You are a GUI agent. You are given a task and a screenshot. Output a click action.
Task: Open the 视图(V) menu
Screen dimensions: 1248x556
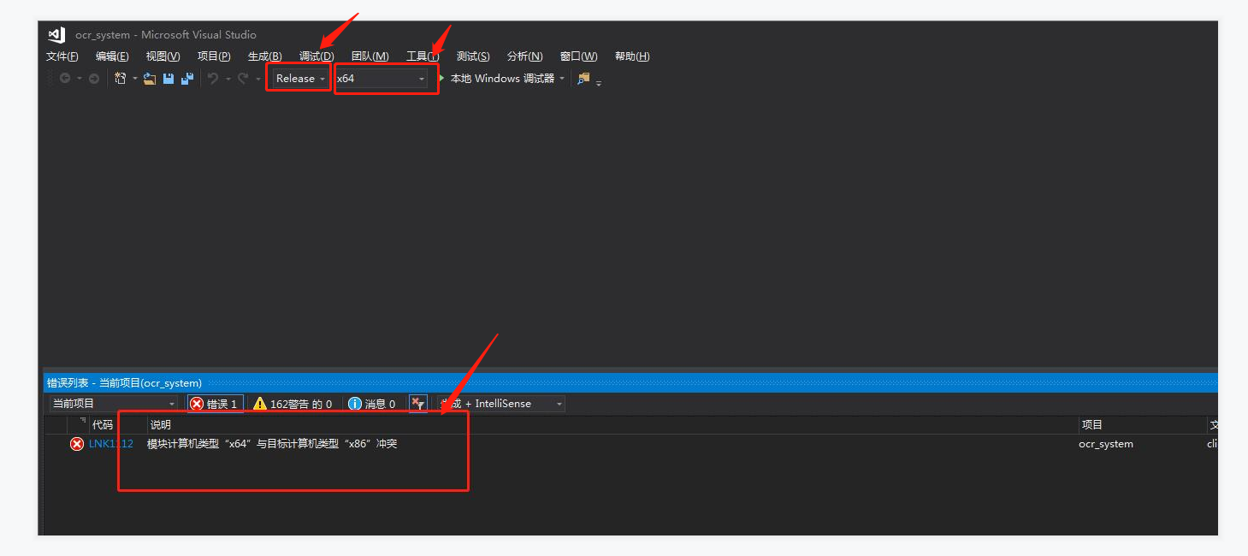click(x=163, y=56)
